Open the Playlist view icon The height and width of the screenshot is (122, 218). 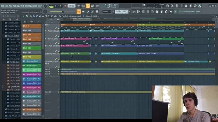pos(134,12)
